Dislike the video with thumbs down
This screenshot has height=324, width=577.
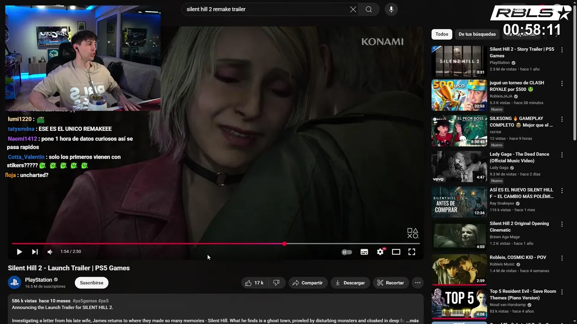point(276,283)
